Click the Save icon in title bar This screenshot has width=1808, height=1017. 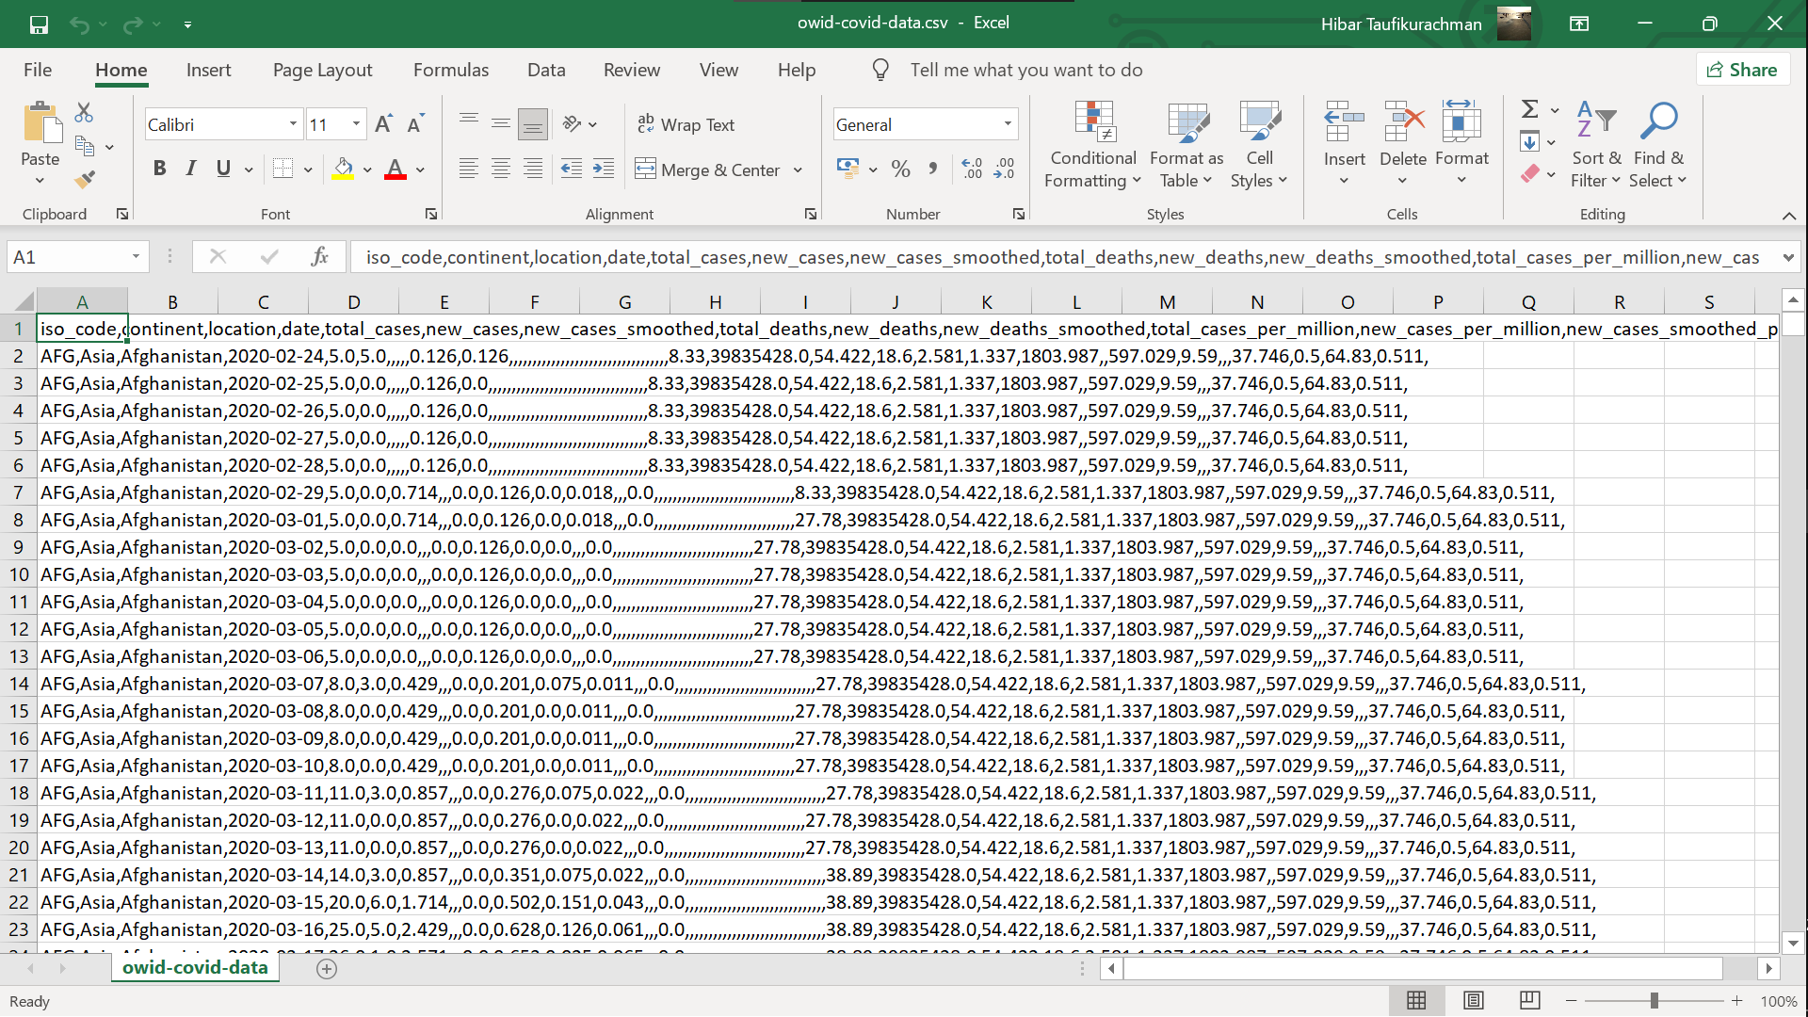tap(39, 24)
